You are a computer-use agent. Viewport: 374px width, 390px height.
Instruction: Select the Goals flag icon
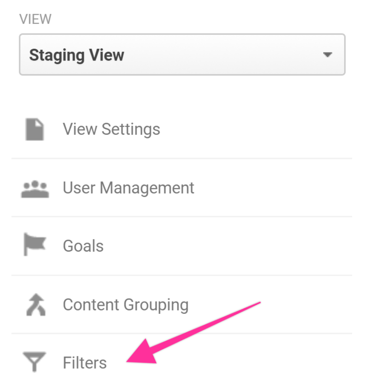pos(35,246)
